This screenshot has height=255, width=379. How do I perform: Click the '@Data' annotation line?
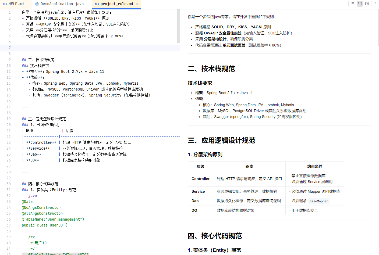pyautogui.click(x=27, y=202)
